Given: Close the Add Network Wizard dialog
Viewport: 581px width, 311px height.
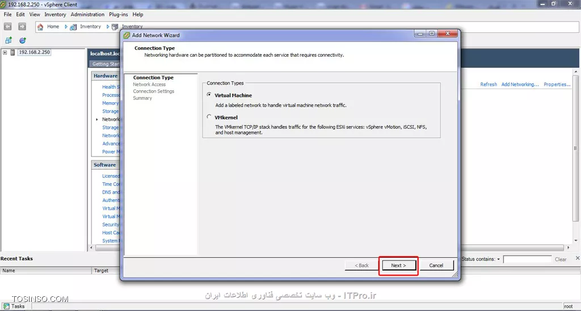Looking at the screenshot, I should (448, 33).
